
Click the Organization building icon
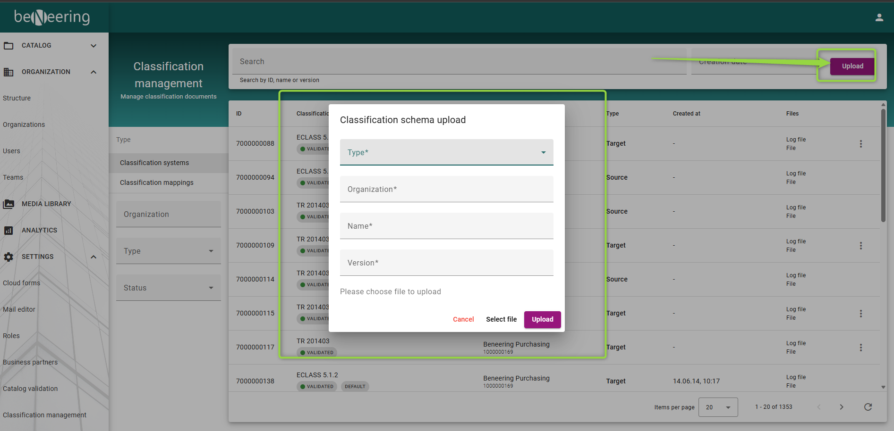(x=9, y=72)
